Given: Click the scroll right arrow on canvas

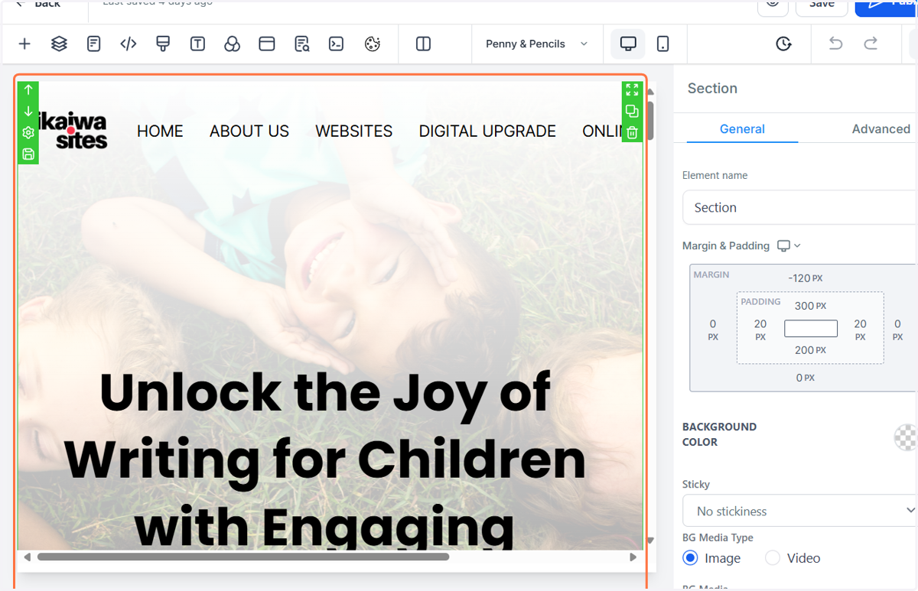Looking at the screenshot, I should pyautogui.click(x=633, y=557).
